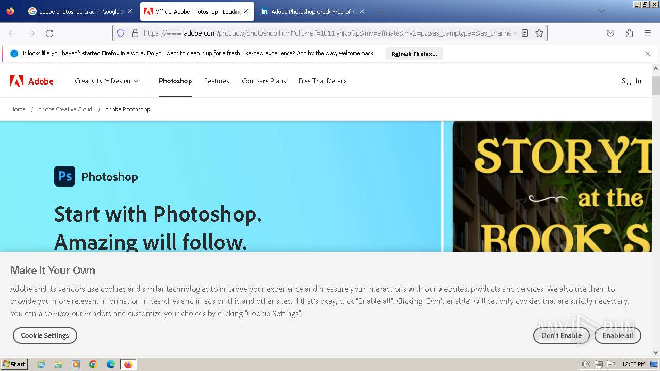
Task: Show site security info via padlock icon
Action: (x=135, y=33)
